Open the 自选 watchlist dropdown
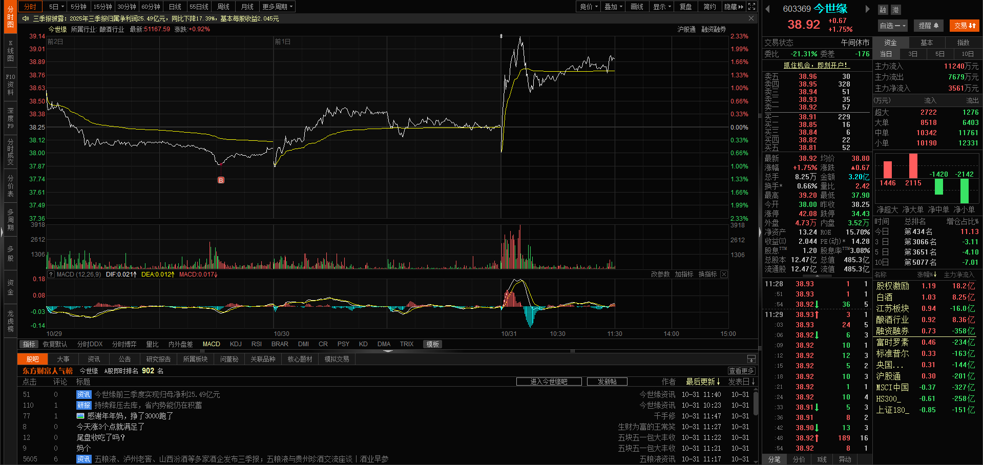 (893, 26)
